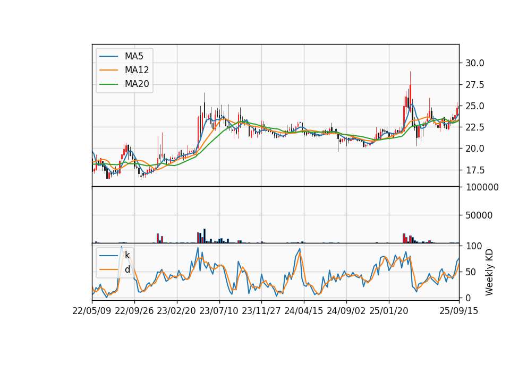Click the 25/01/20 date label
This screenshot has width=510, height=366.
click(x=389, y=311)
